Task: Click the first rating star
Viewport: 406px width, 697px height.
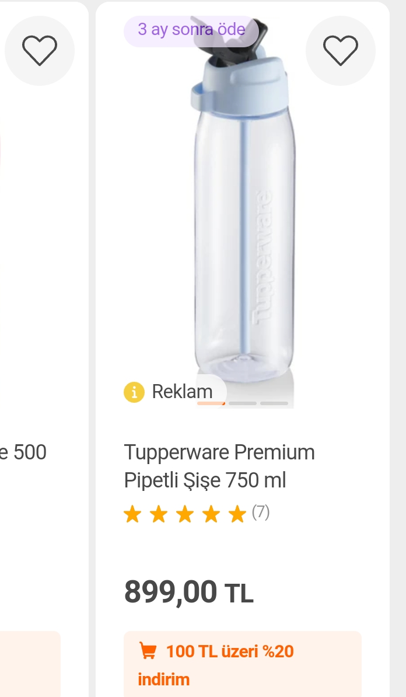Action: [132, 514]
